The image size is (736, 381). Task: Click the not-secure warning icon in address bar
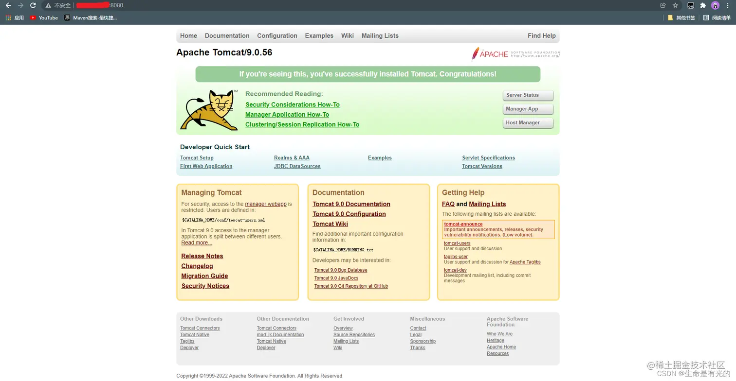click(x=48, y=5)
